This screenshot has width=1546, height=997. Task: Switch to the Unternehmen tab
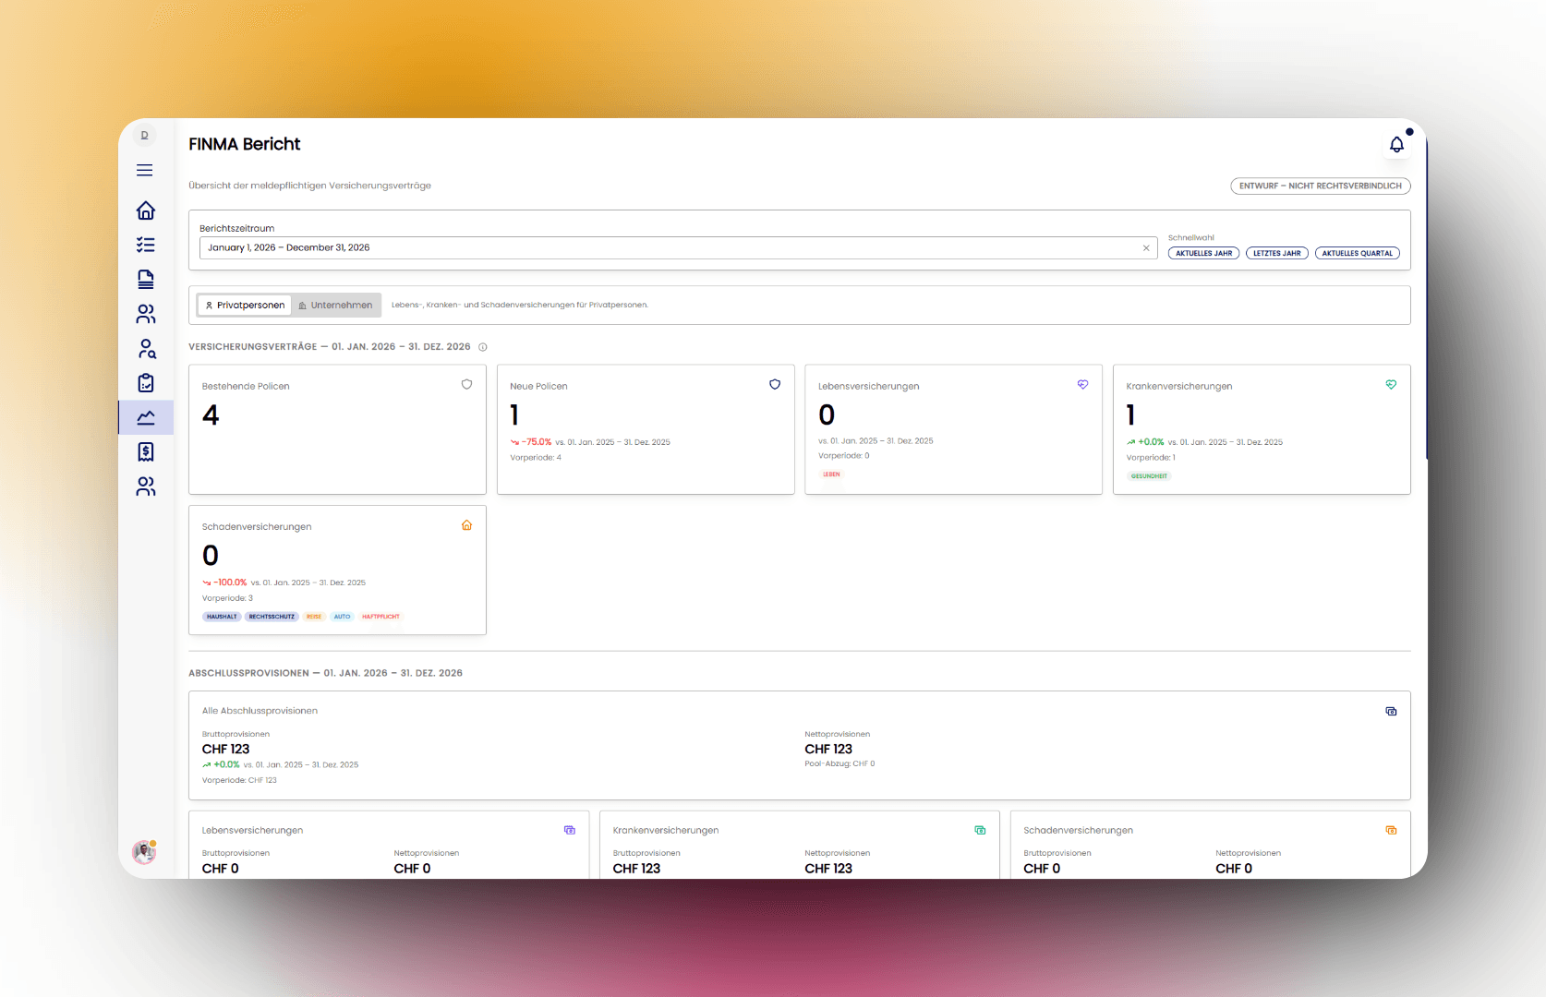[x=335, y=305]
